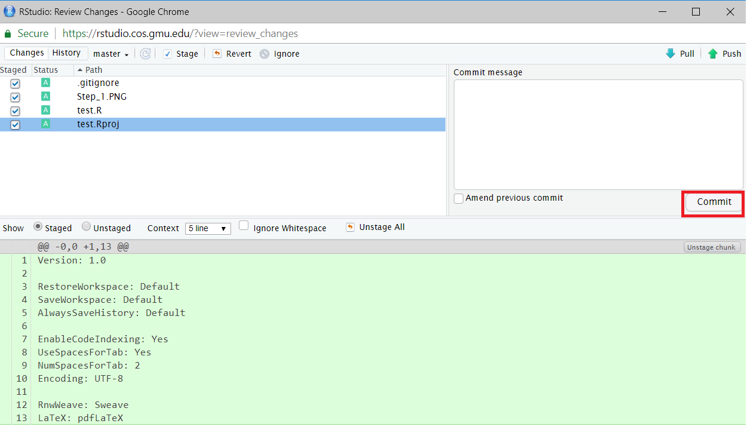Click the added status icon for test.R
Viewport: 747px width, 448px height.
click(45, 111)
